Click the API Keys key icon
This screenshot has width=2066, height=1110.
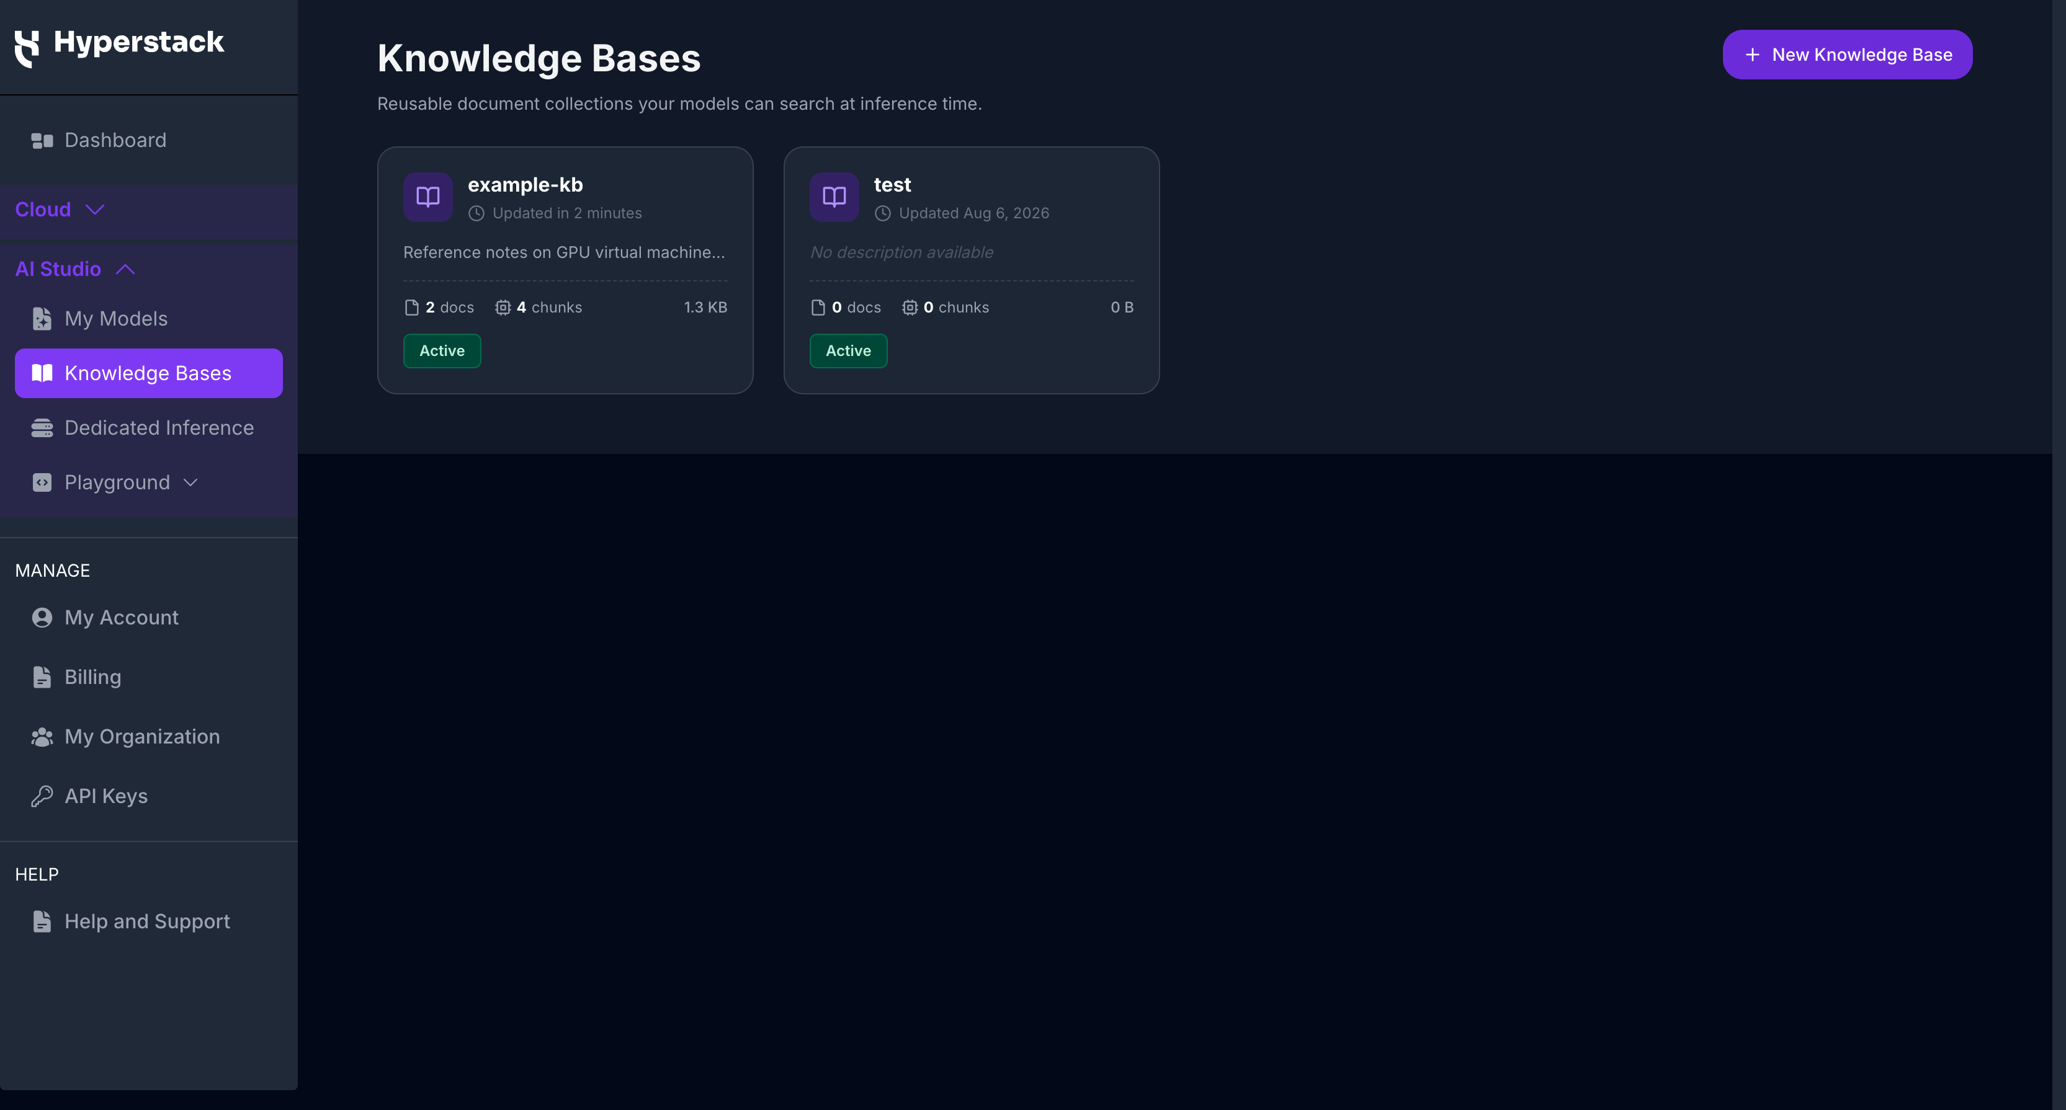[42, 796]
